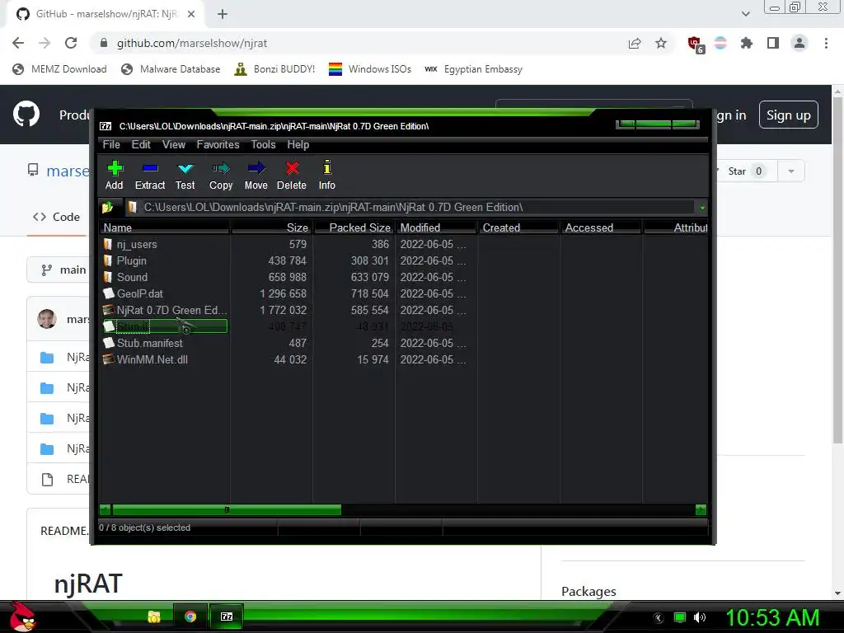Open the Chrome profile icon
844x633 pixels.
coord(799,43)
